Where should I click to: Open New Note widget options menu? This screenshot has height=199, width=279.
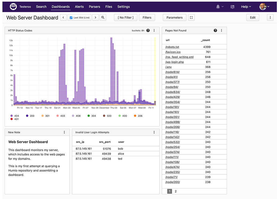(x=64, y=132)
